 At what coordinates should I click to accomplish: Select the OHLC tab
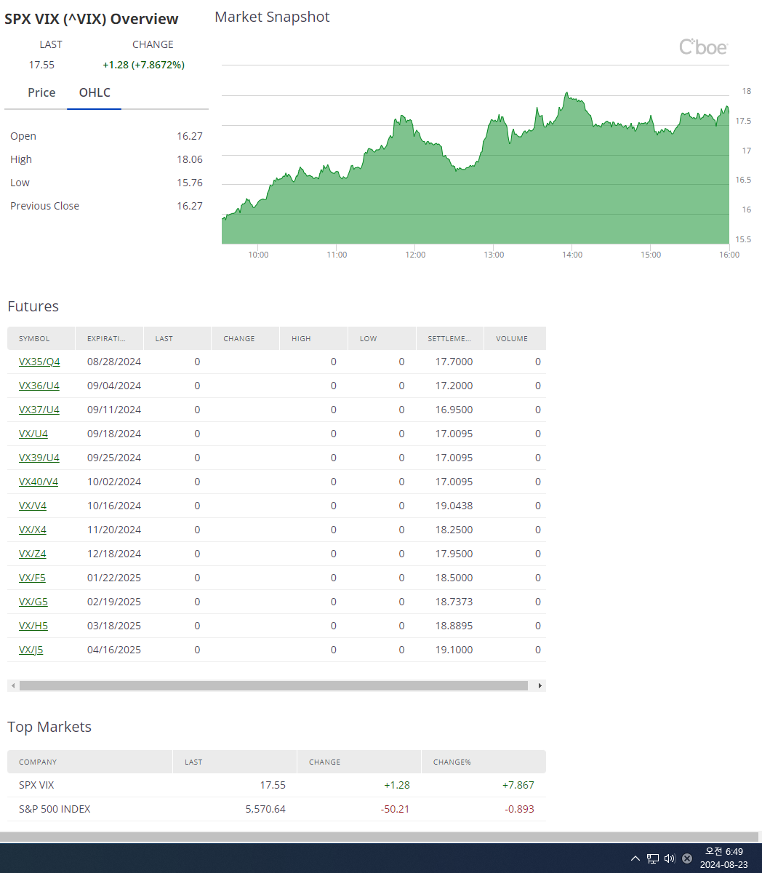tap(95, 92)
